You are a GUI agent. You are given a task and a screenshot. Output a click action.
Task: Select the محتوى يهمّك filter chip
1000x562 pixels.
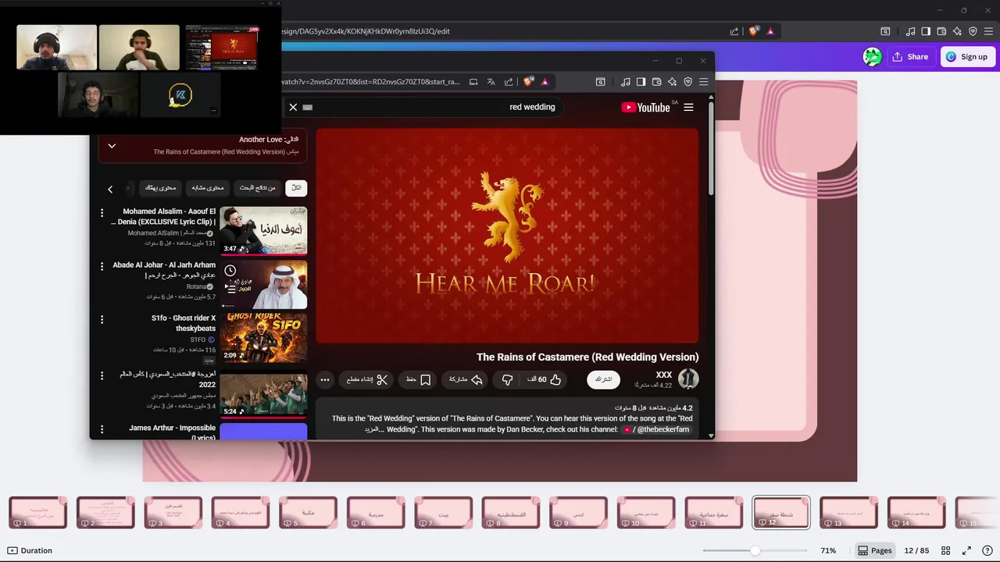[160, 188]
